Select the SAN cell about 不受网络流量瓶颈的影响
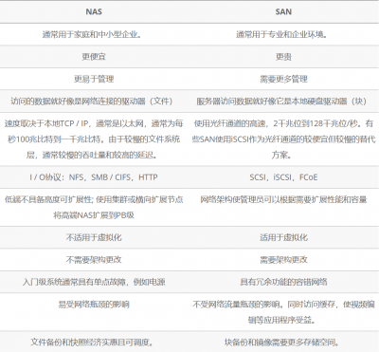The width and height of the screenshot is (379, 352). [283, 312]
